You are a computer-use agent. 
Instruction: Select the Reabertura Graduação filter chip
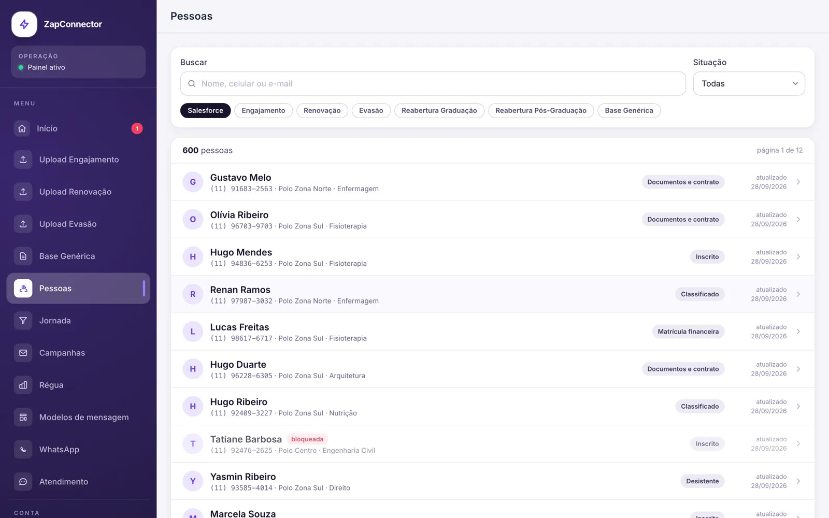click(x=439, y=110)
